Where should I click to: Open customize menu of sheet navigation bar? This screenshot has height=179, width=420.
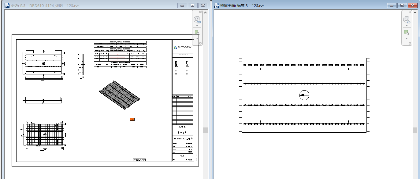coord(200,43)
